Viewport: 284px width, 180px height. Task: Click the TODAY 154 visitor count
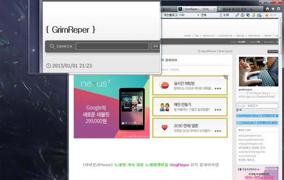click(x=254, y=42)
